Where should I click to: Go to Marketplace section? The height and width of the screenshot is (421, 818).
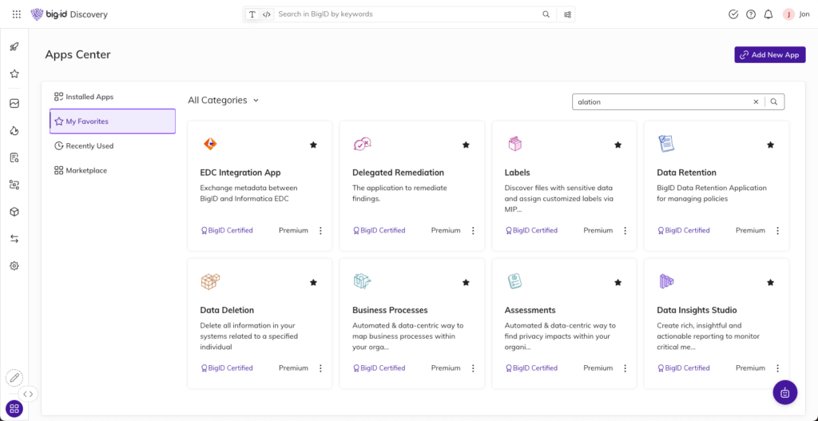click(86, 170)
